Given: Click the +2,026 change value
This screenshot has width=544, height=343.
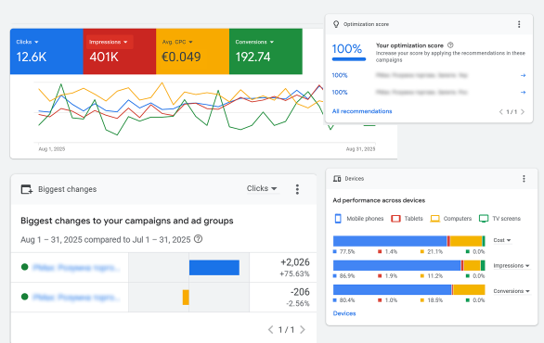Looking at the screenshot, I should (x=295, y=262).
